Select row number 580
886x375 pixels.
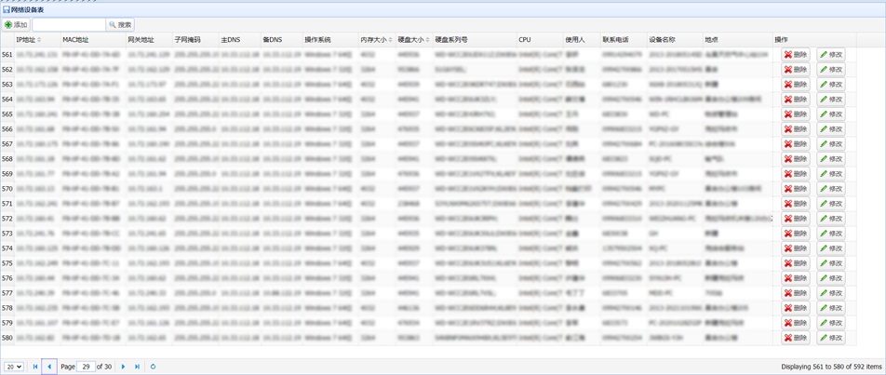7,337
